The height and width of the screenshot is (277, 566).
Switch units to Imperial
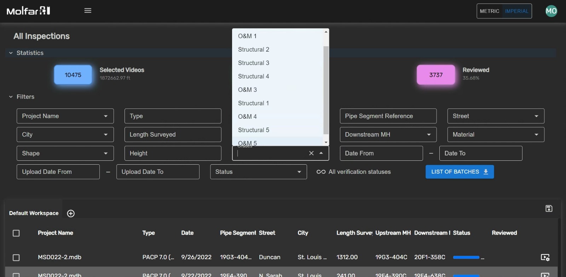(516, 11)
